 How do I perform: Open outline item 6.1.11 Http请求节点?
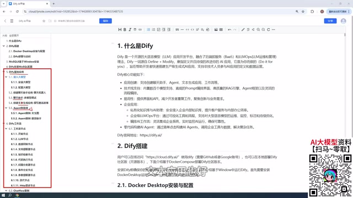(23, 185)
